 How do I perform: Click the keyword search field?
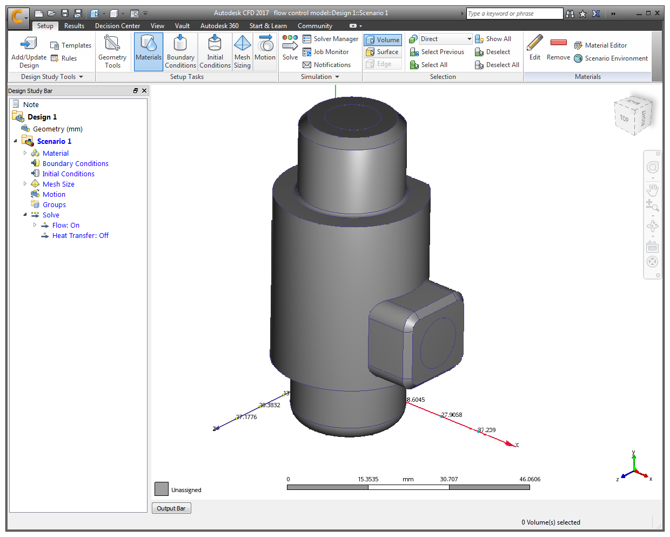(x=514, y=14)
